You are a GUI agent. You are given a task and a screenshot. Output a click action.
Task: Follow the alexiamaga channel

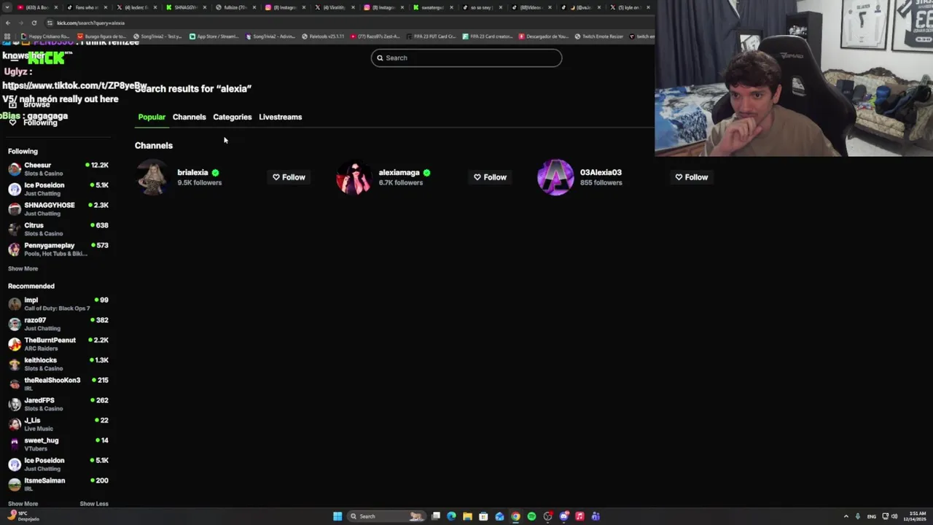(490, 177)
